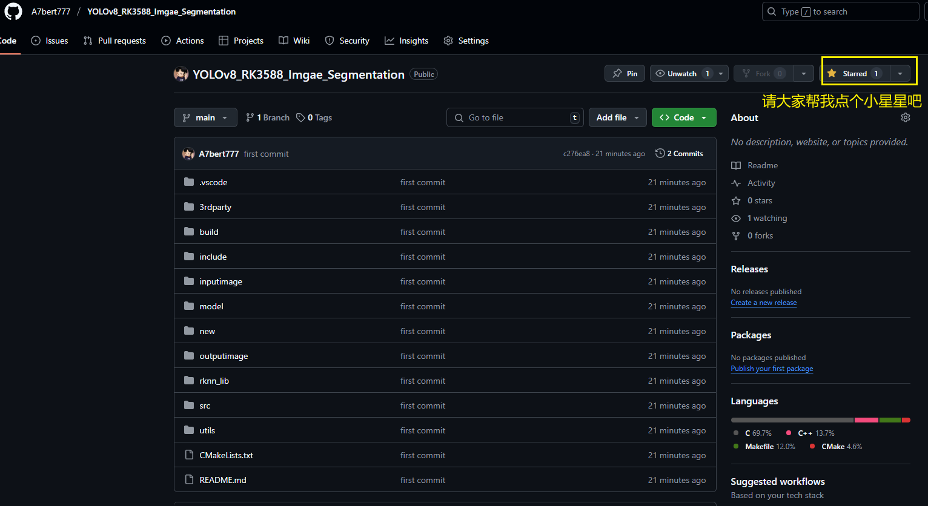Click the C language gray bar segment
Viewport: 928px width, 506px height.
pos(792,420)
